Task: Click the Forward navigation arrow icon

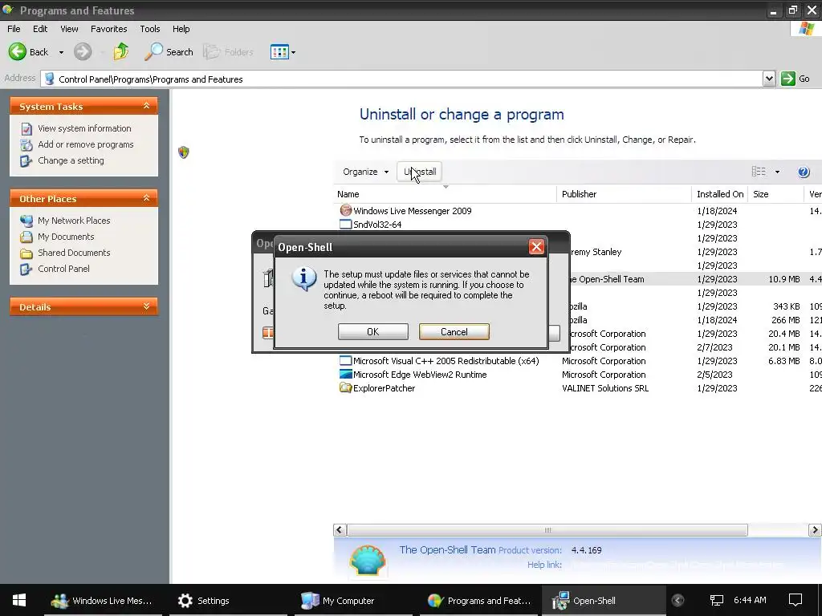Action: 83,52
